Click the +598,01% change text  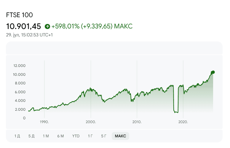click(66, 26)
